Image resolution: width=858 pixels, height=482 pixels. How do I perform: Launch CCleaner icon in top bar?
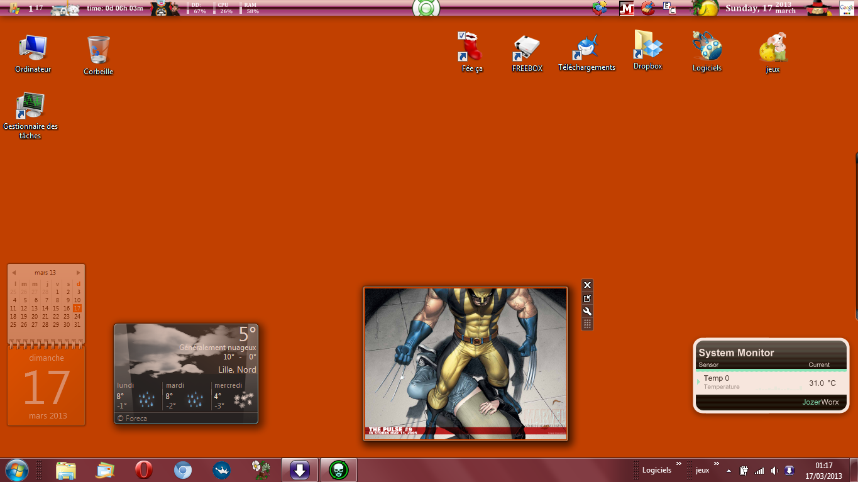[x=648, y=8]
